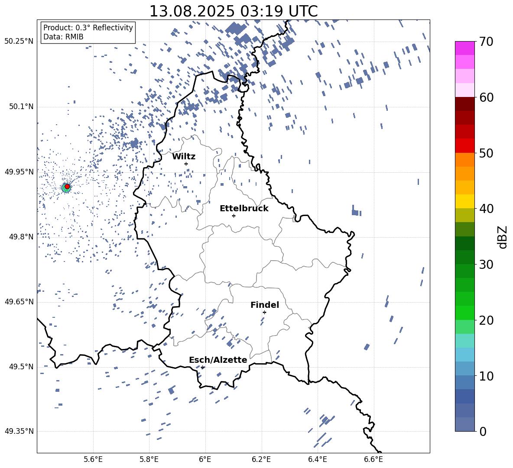Click the 49.8°N latitude tick label
Image resolution: width=513 pixels, height=468 pixels.
(x=21, y=237)
